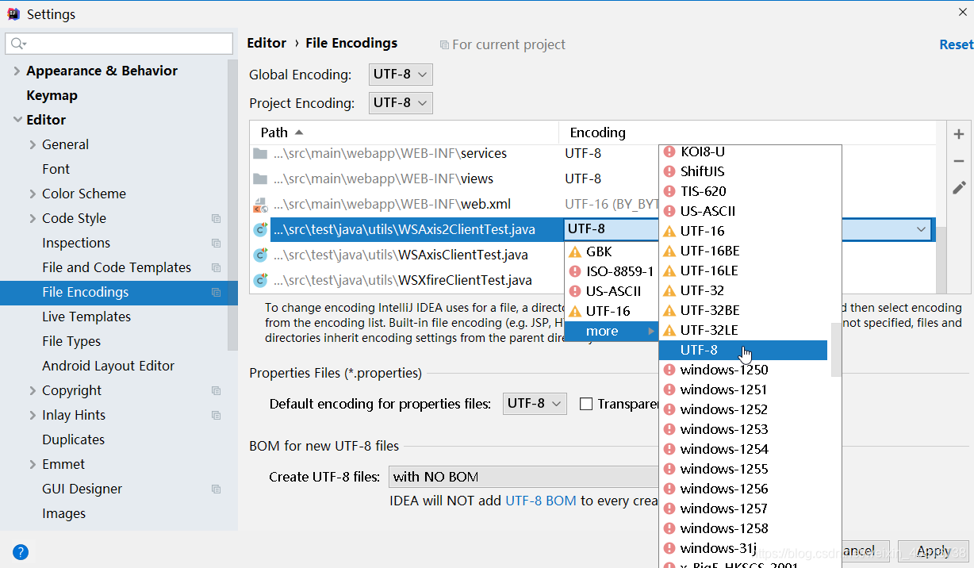Select UTF-16LE encoding

tap(743, 271)
